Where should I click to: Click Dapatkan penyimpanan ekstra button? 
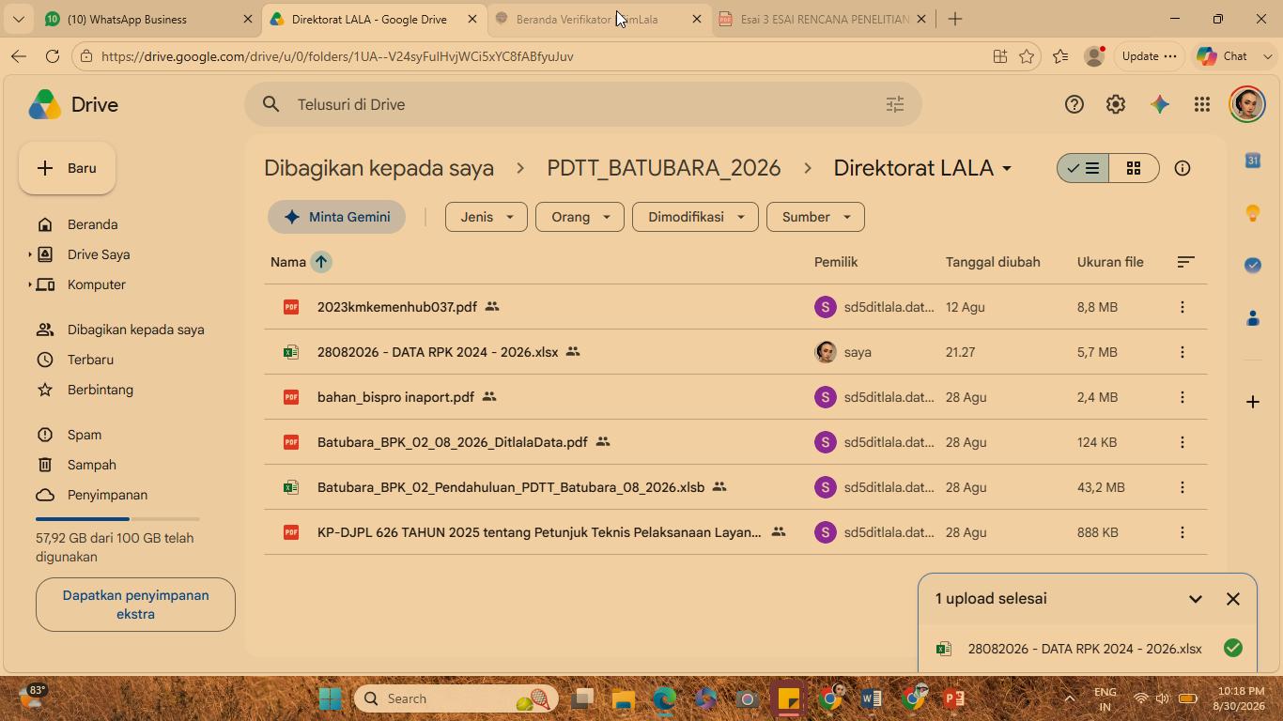[135, 605]
